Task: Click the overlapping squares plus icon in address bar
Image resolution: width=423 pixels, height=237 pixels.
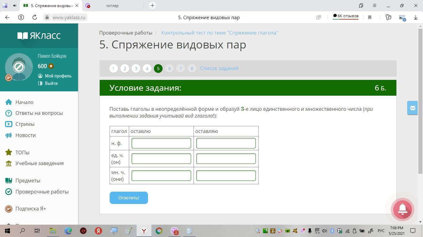Action: click(x=318, y=17)
